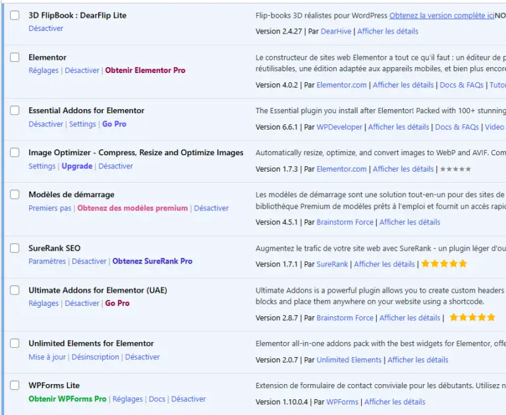Show details for Unlimited Elements version 2.0.7
506x415 pixels.
point(418,360)
